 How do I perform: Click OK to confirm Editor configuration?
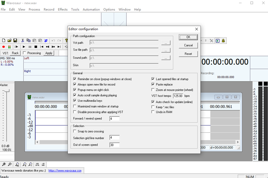click(x=188, y=37)
